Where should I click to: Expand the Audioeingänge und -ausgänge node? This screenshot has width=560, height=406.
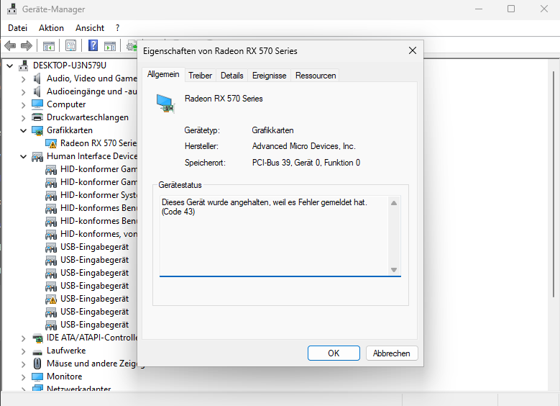tap(23, 92)
